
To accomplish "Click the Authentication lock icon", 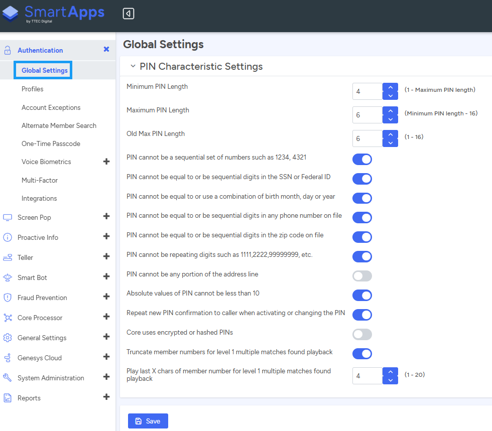I will point(8,50).
